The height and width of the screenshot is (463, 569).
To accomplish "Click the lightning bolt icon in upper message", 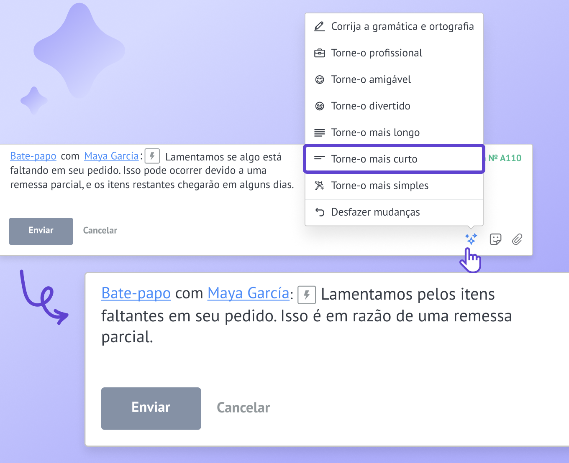I will point(152,156).
